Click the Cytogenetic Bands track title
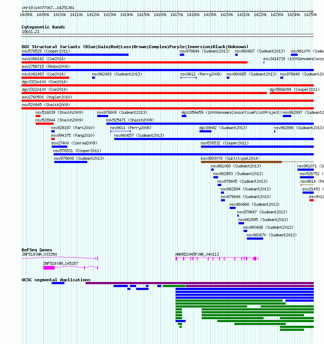Viewport: 324px width, 344px height. (x=43, y=27)
